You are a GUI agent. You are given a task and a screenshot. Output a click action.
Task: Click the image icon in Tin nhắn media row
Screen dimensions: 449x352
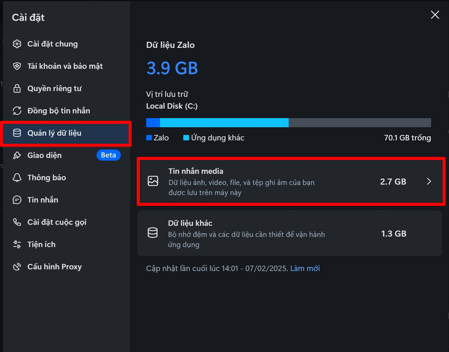click(152, 181)
